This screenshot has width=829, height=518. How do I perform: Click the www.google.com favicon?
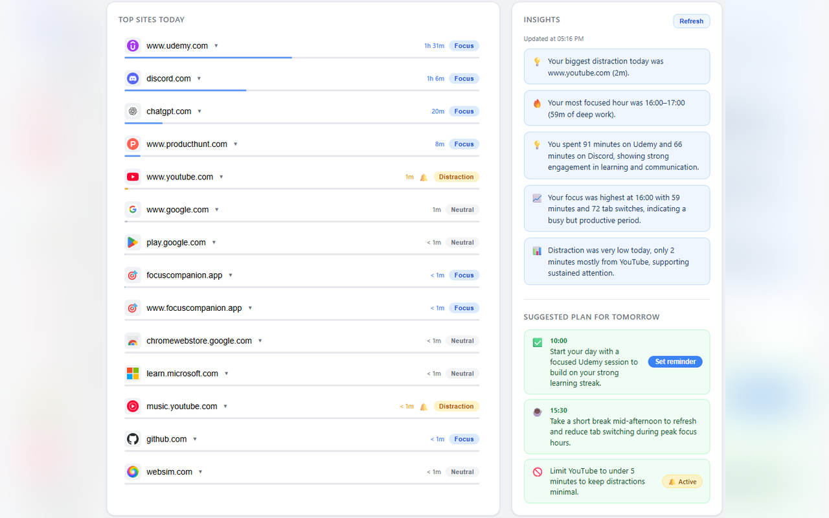pos(133,210)
